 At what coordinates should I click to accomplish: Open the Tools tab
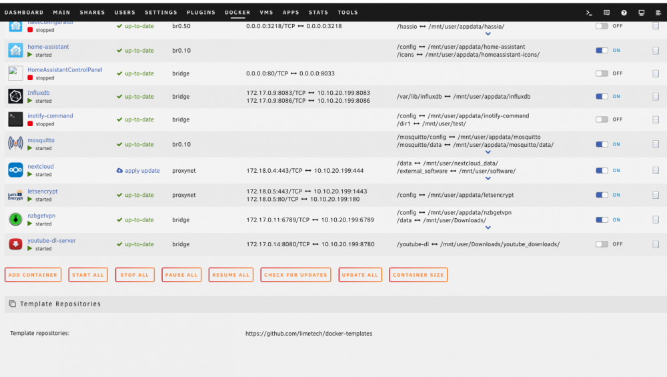(x=348, y=12)
